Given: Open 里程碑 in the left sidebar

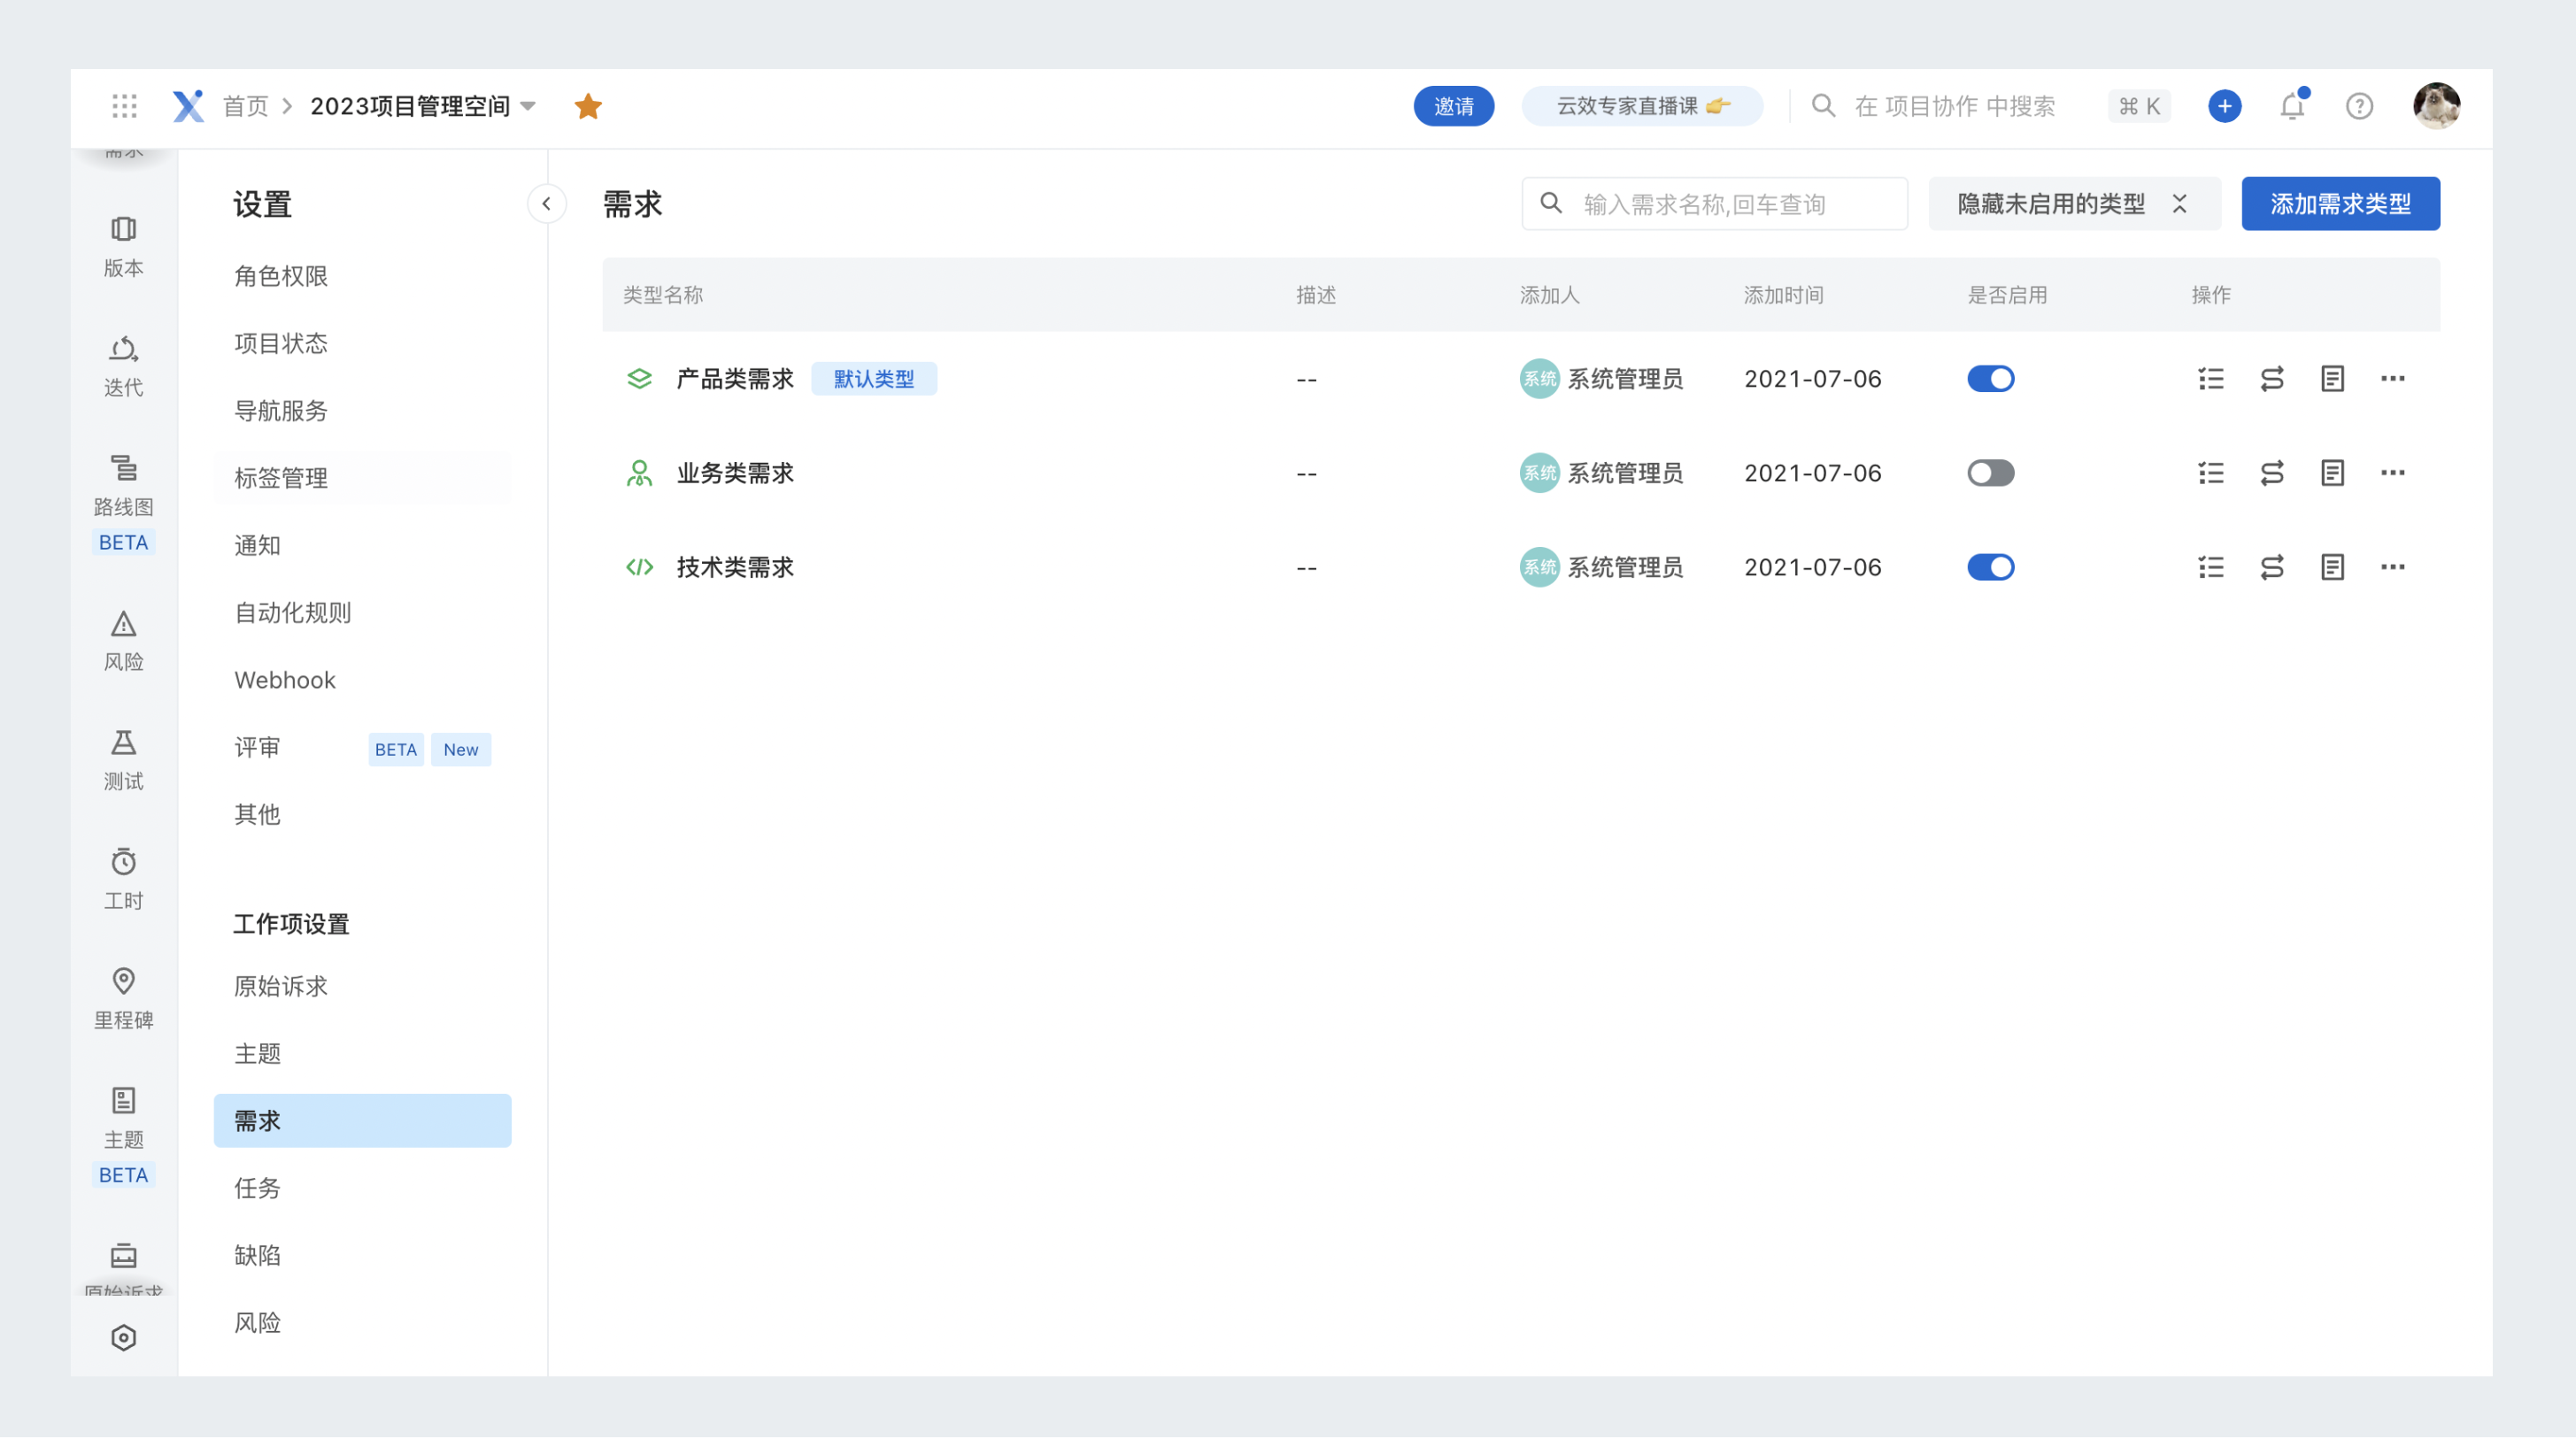Looking at the screenshot, I should [x=124, y=1000].
